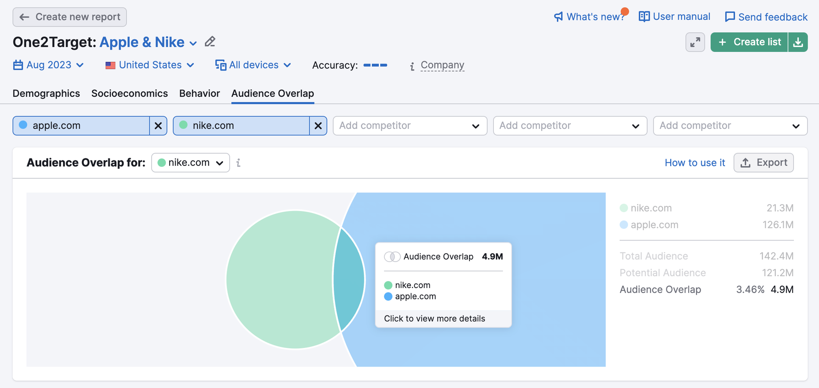Click the edit pencil icon beside report title
The image size is (819, 388).
[210, 42]
